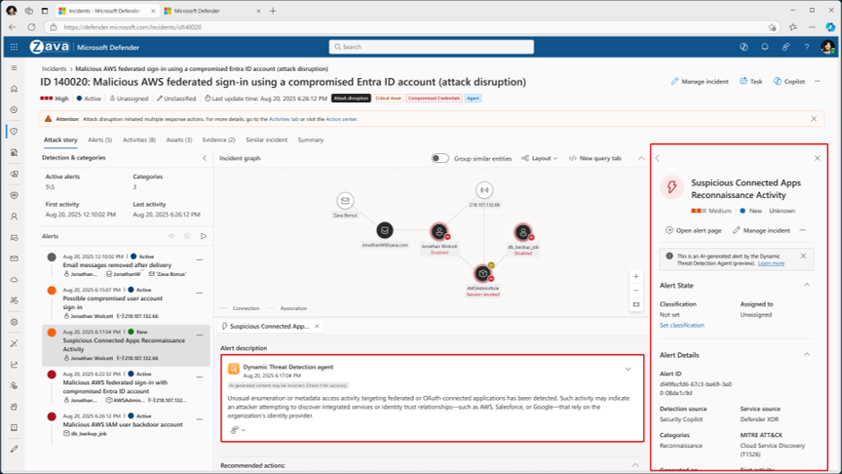842x474 pixels.
Task: Switch to the Alerts (5) tab
Action: [x=100, y=140]
